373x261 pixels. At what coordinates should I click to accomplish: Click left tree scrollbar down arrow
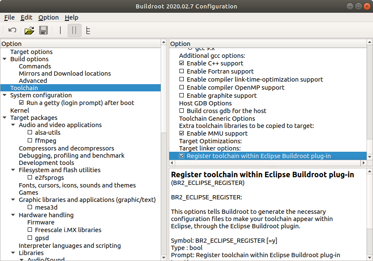click(164, 258)
